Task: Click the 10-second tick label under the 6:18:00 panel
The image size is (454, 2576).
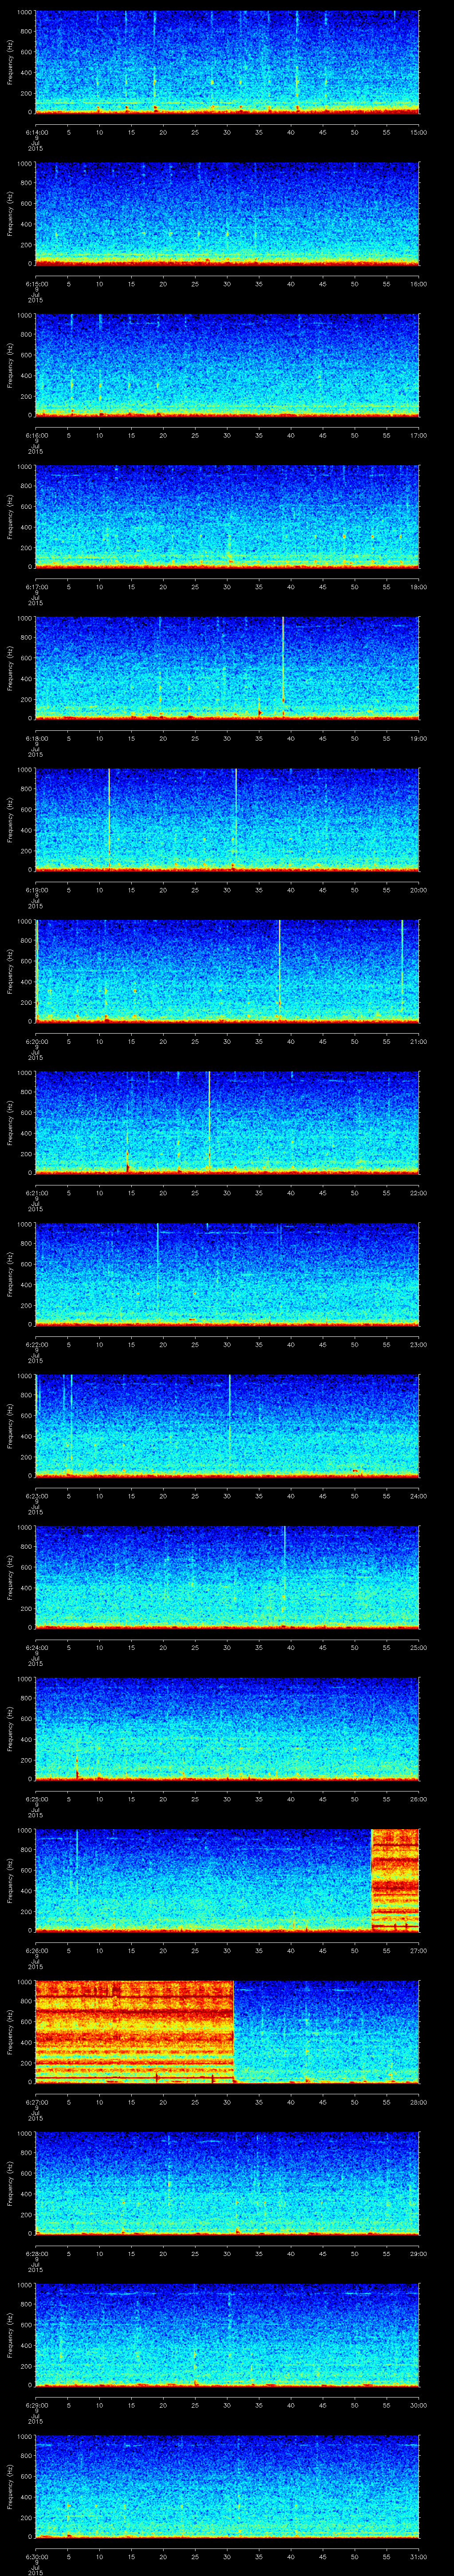Action: pyautogui.click(x=100, y=738)
